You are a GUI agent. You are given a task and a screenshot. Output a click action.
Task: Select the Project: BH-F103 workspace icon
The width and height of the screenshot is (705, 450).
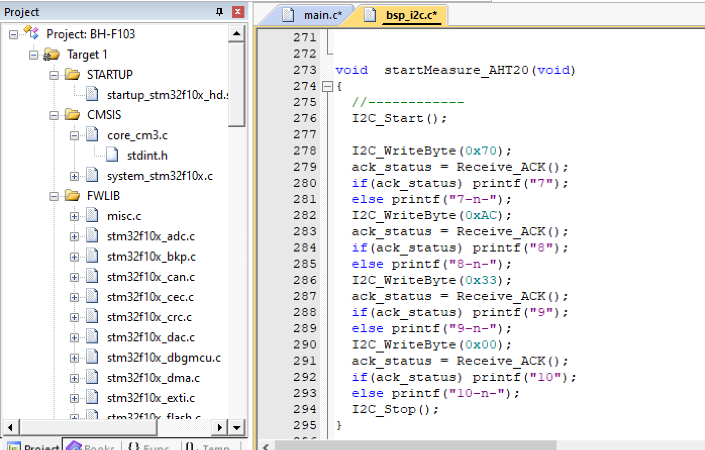pos(31,33)
